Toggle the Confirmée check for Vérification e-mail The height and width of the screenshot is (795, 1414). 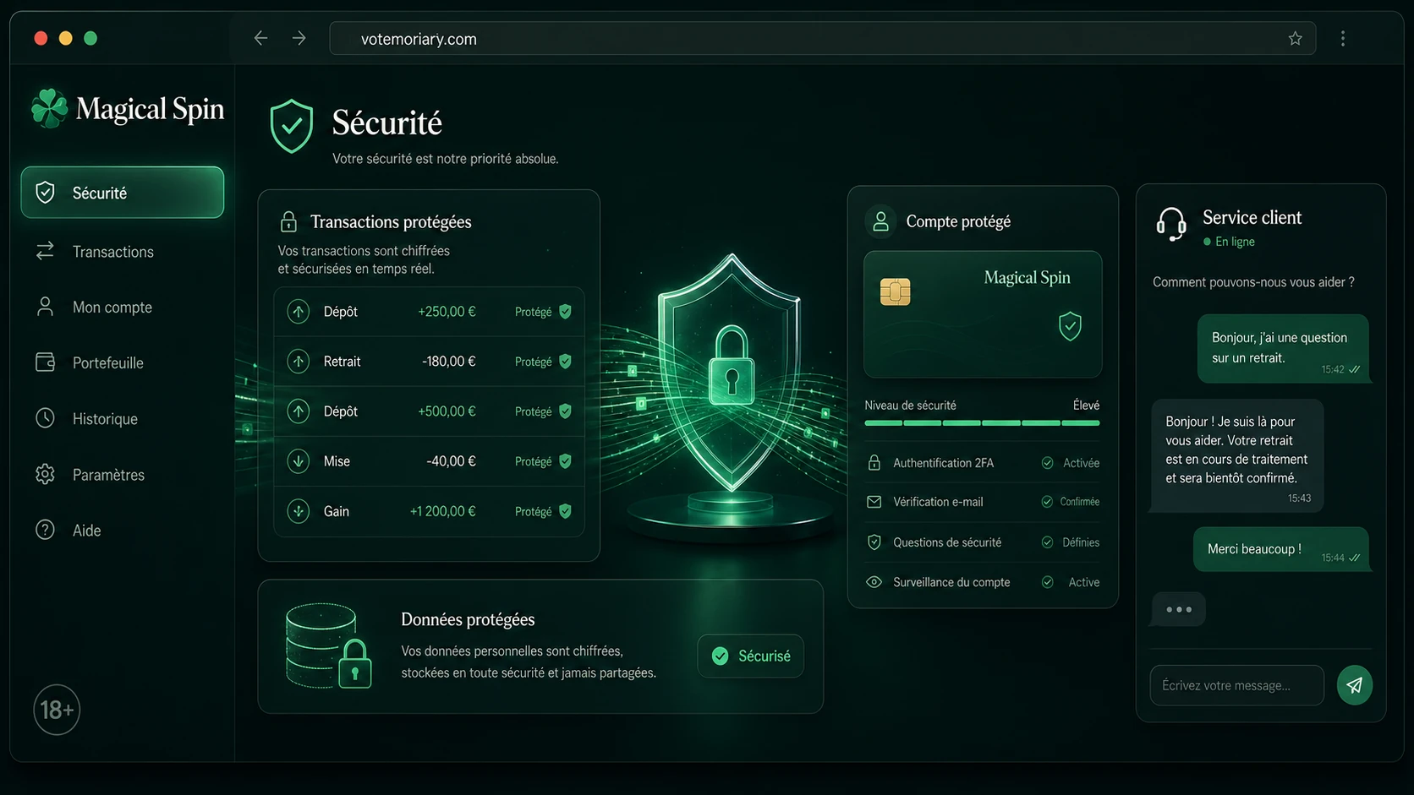pos(1047,502)
